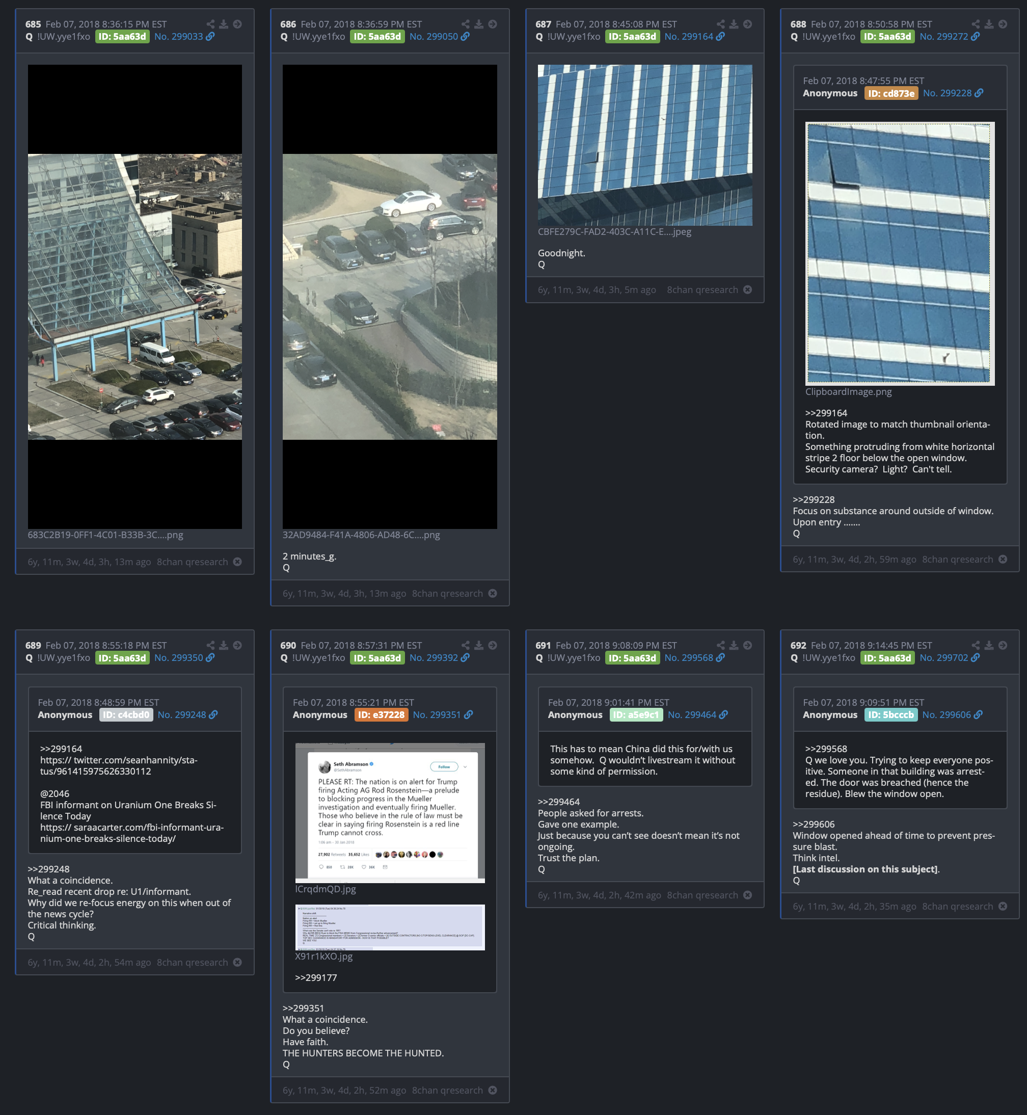
Task: Open link No. 299568
Action: 695,657
